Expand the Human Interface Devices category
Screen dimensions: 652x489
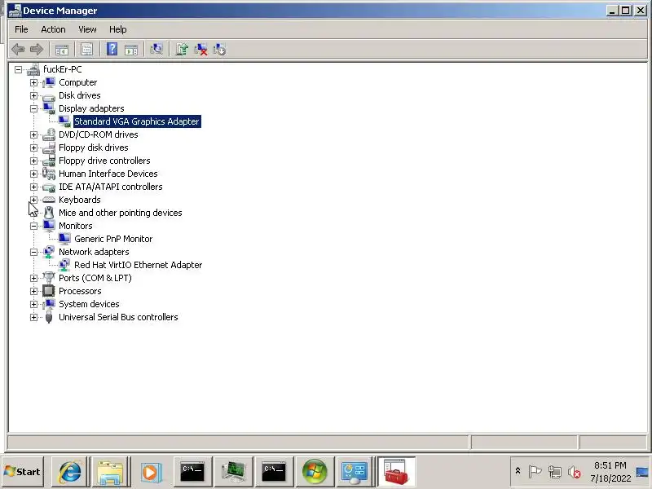coord(33,174)
